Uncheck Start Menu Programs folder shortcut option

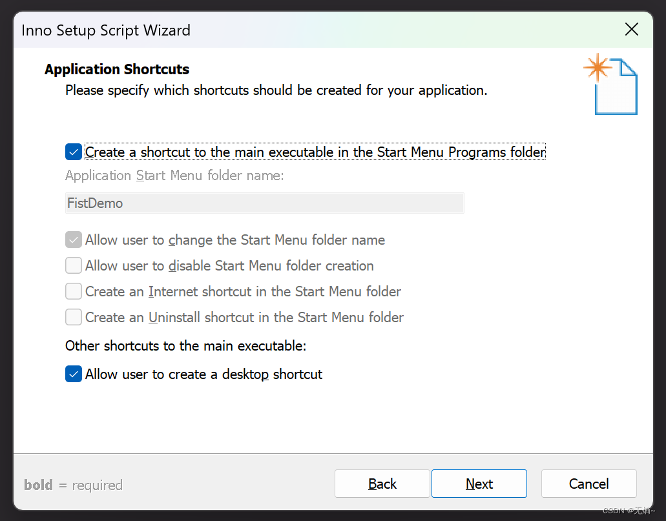73,152
